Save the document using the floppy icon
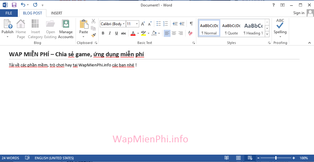314x162 pixels. click(14, 5)
